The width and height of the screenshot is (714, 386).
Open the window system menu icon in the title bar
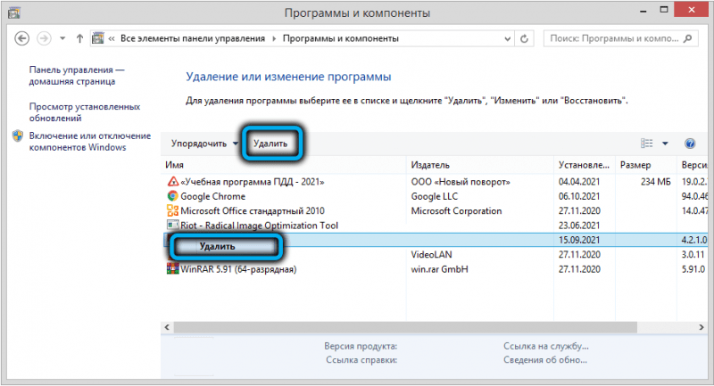13,12
